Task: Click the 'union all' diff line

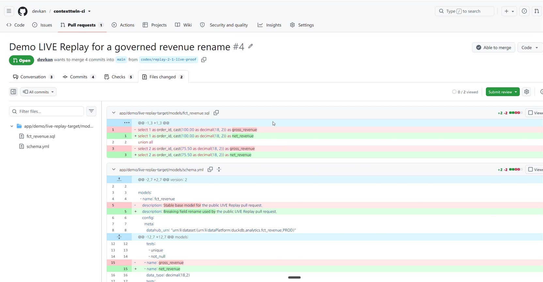Action: click(325, 142)
